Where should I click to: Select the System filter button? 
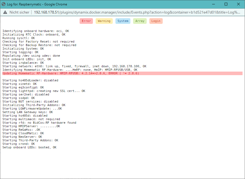click(123, 21)
